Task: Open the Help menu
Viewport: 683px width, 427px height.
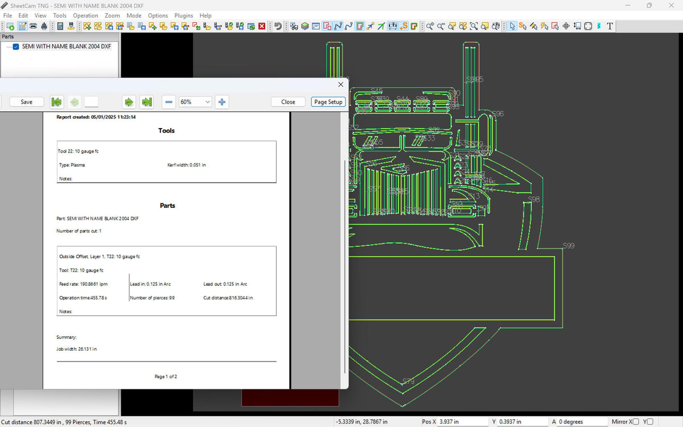Action: tap(205, 15)
